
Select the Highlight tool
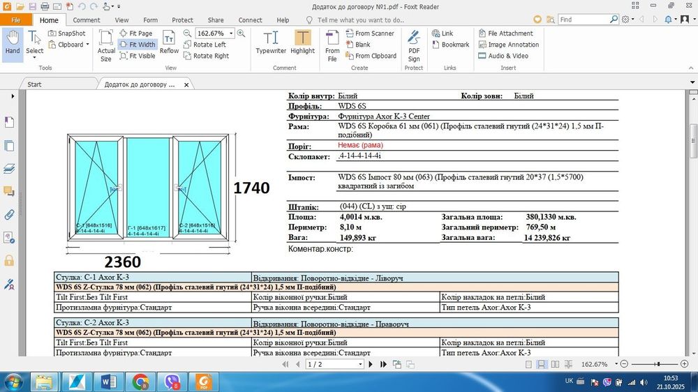click(x=302, y=43)
